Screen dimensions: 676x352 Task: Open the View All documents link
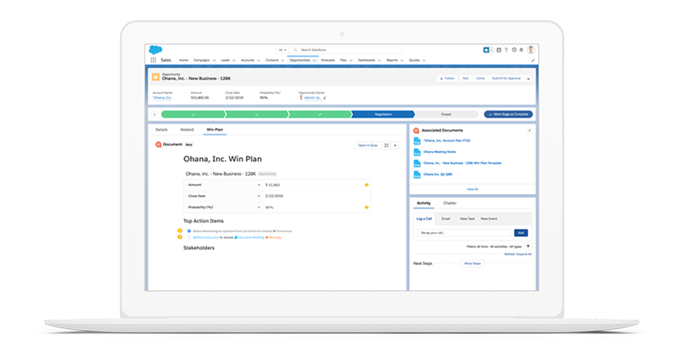click(x=472, y=189)
